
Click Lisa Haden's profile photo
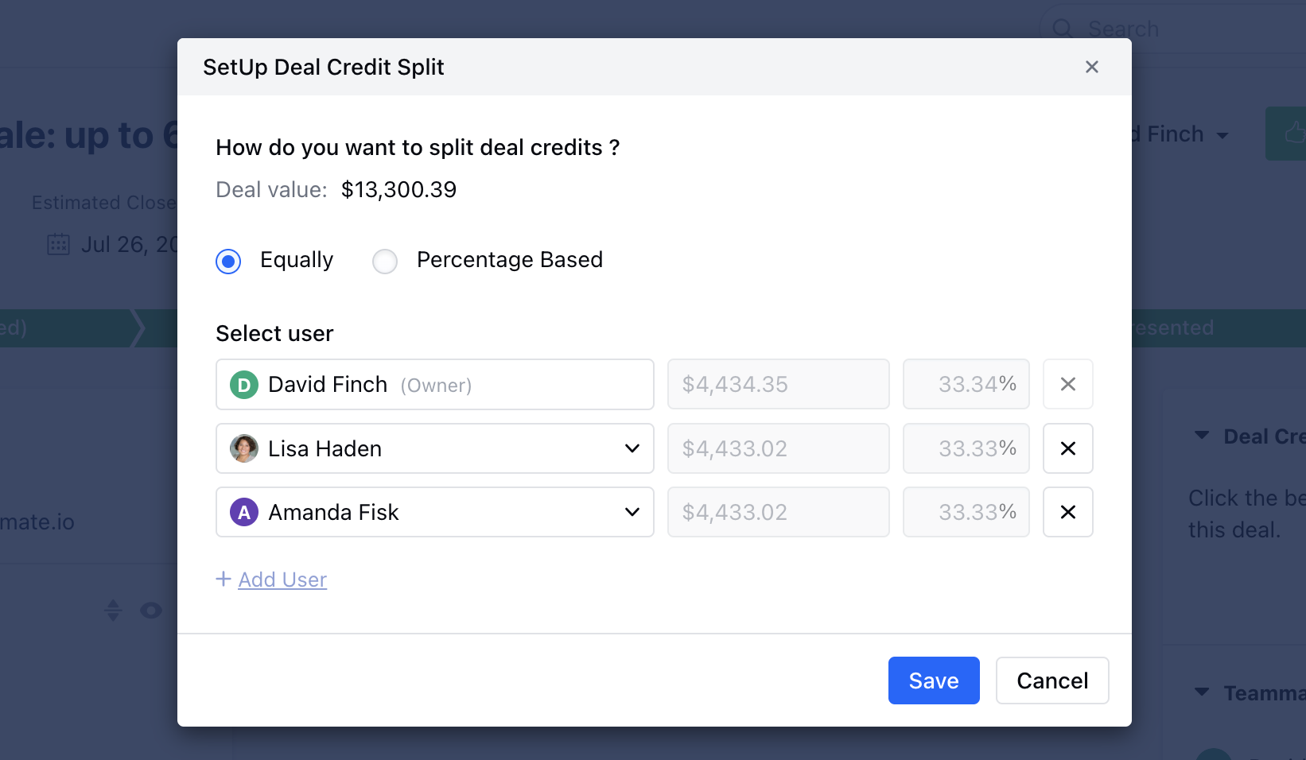click(x=243, y=448)
